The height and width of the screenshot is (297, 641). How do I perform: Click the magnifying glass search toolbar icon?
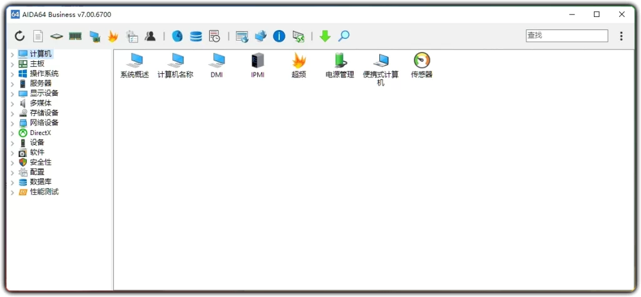pos(344,36)
